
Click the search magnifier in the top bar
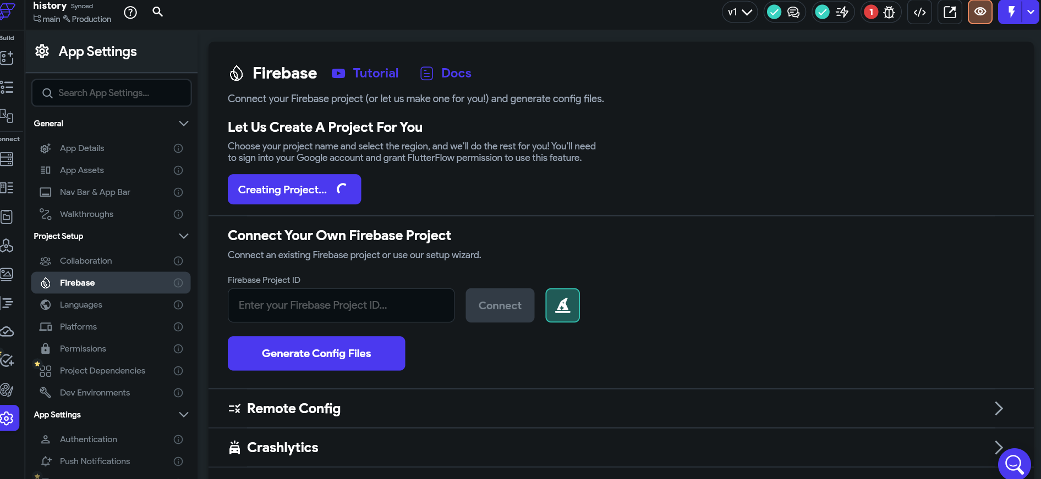click(157, 12)
